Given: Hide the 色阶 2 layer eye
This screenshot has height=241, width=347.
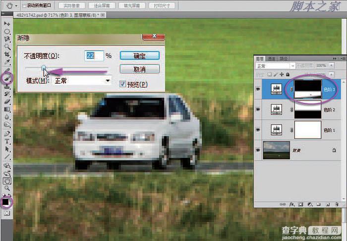Looking at the screenshot, I should coord(258,109).
